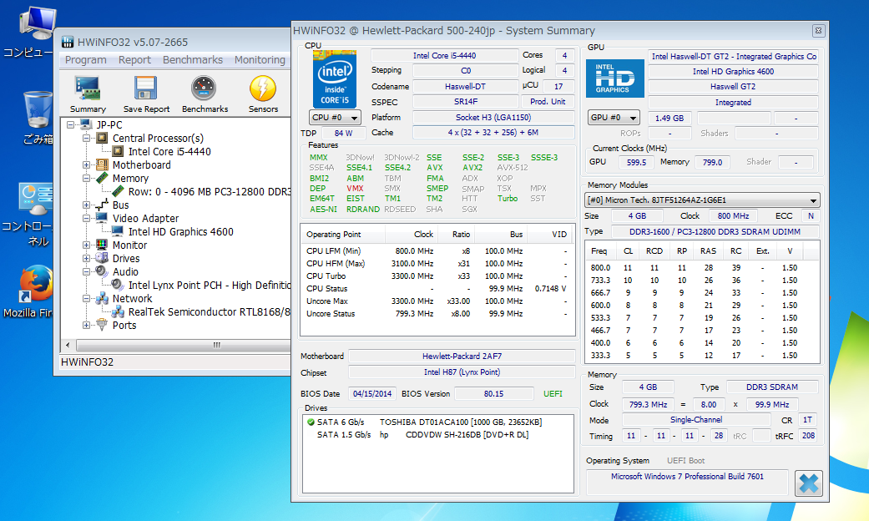This screenshot has width=869, height=521.
Task: Open the CPU #0 selector dropdown
Action: click(336, 118)
